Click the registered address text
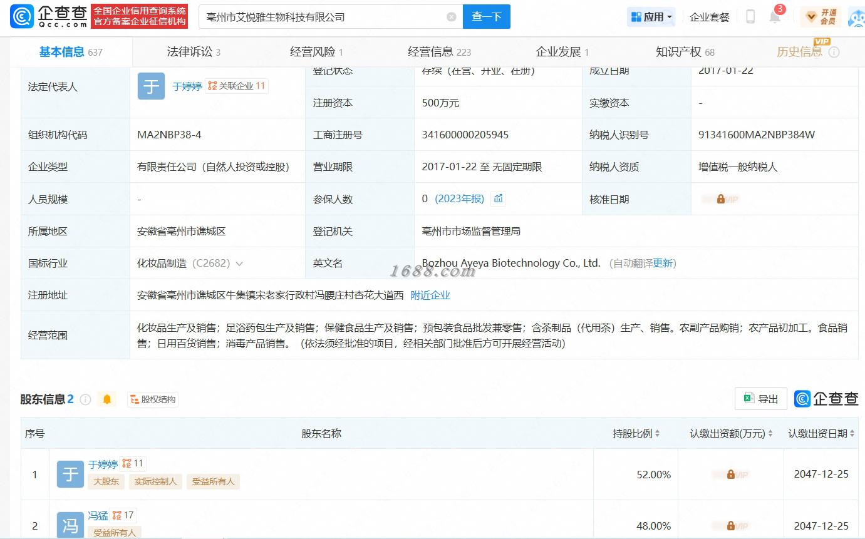This screenshot has height=539, width=865. [x=271, y=295]
